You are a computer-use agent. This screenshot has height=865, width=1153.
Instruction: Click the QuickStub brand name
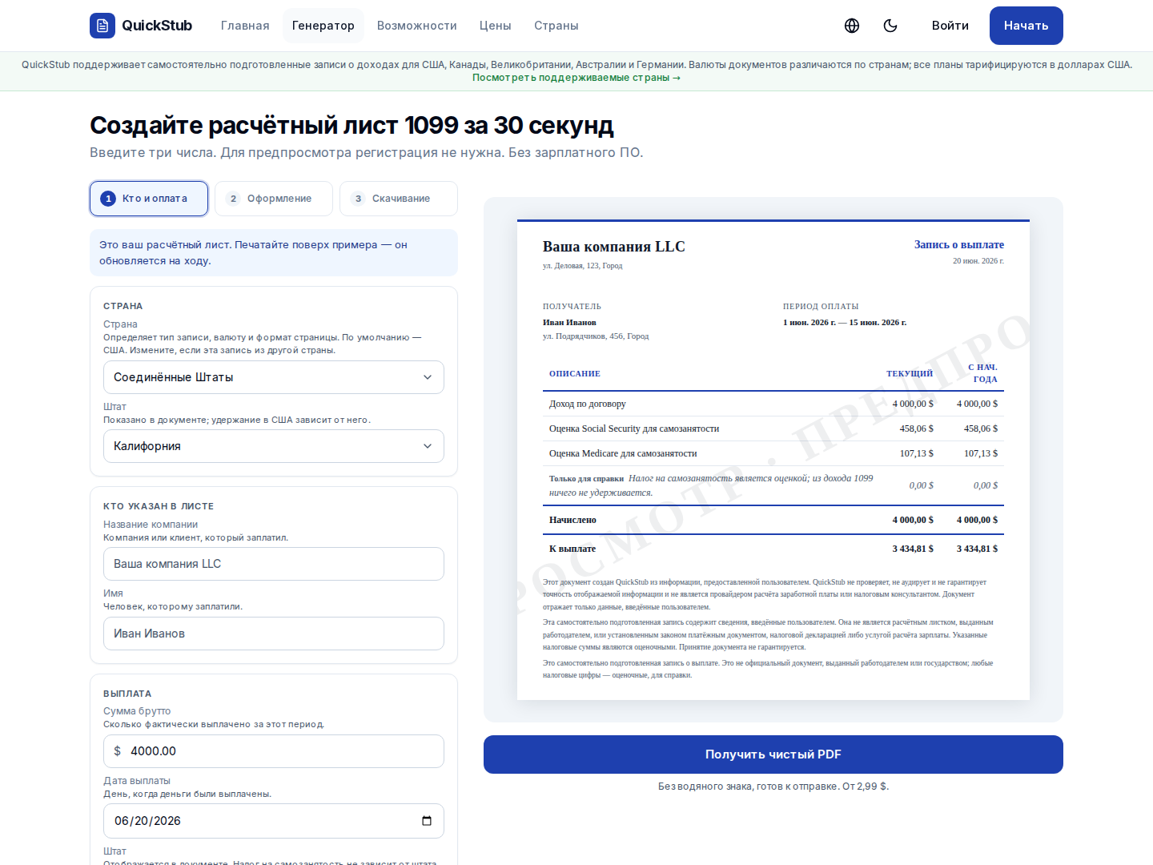[157, 26]
